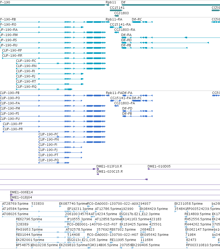Click the CLIP-190-PB protein label

click(10, 93)
